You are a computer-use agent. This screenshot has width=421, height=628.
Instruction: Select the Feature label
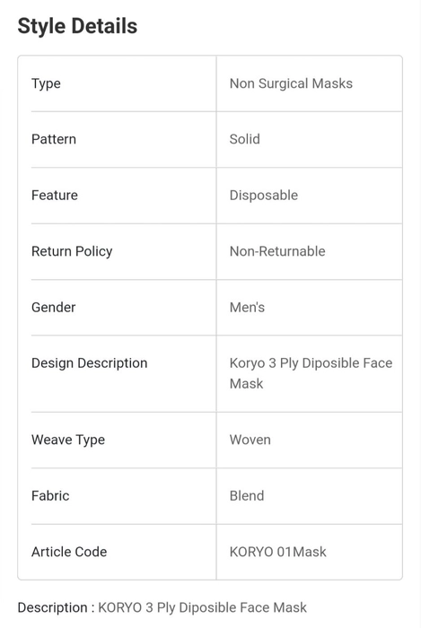coord(55,195)
